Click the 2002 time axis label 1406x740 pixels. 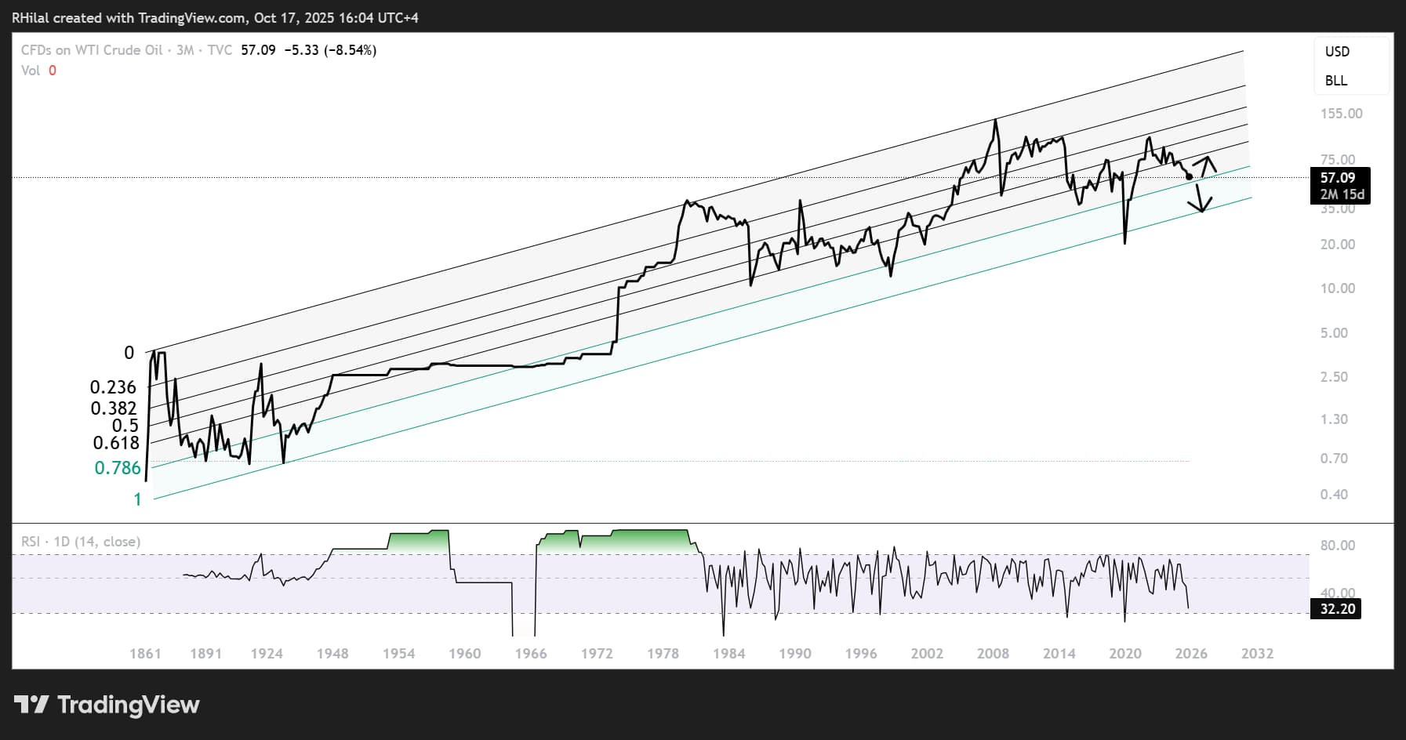[x=927, y=654]
